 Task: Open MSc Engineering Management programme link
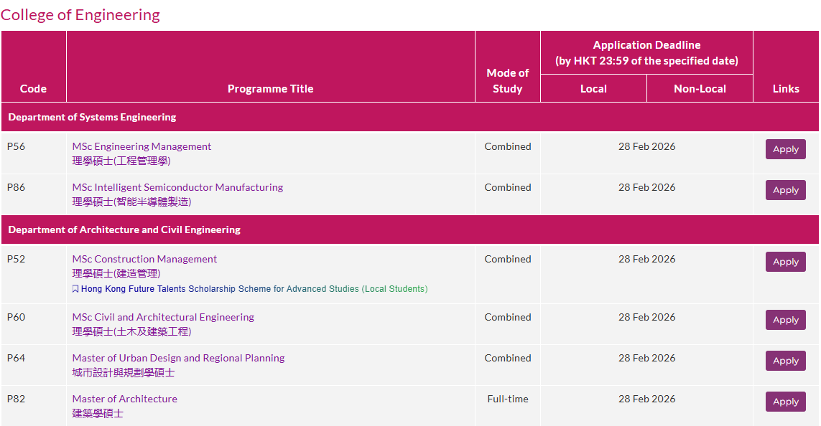click(x=142, y=146)
